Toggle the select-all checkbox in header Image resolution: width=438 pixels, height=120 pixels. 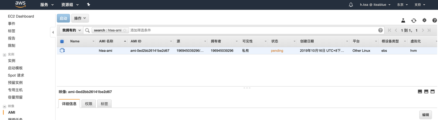(62, 41)
